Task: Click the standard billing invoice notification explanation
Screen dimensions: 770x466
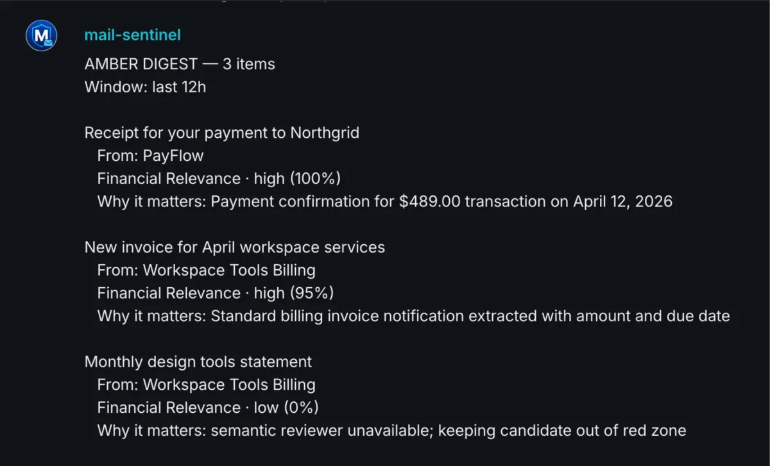Action: click(x=413, y=316)
